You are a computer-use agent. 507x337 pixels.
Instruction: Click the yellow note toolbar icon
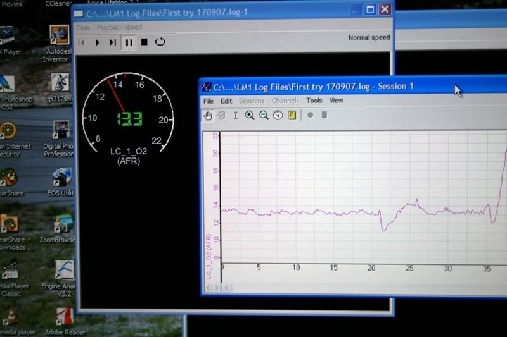tap(292, 115)
